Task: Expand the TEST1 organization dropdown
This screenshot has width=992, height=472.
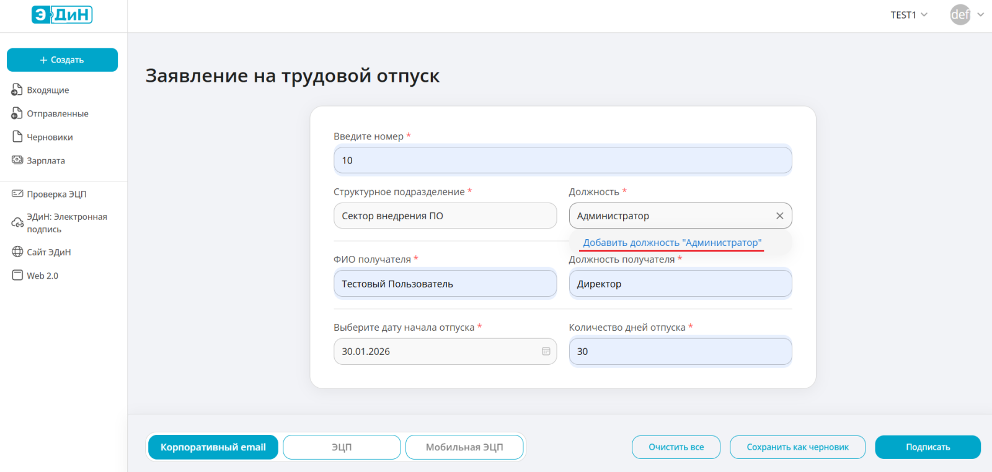Action: (x=909, y=15)
